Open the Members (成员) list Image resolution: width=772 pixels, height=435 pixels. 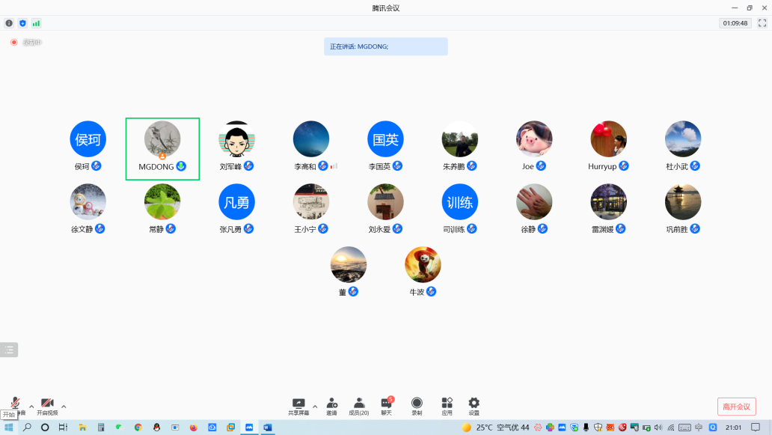pos(359,406)
